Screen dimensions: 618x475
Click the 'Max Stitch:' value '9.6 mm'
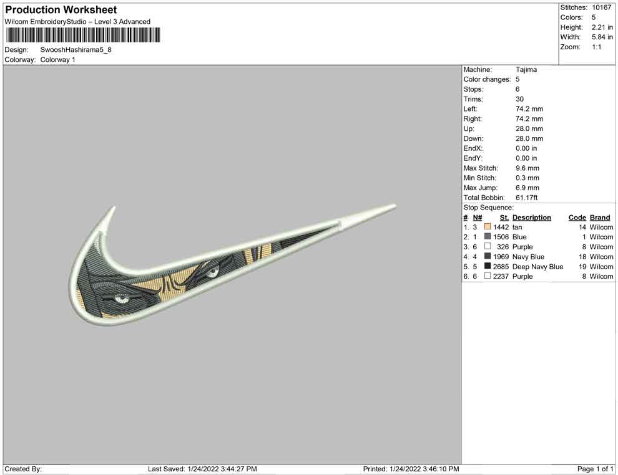click(x=527, y=168)
